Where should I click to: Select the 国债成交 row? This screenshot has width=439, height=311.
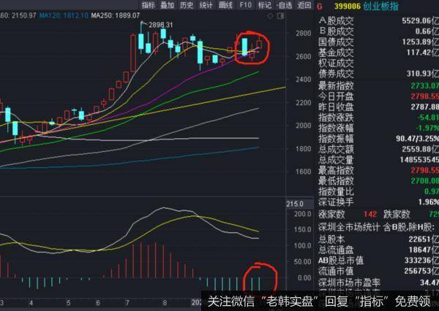(378, 42)
